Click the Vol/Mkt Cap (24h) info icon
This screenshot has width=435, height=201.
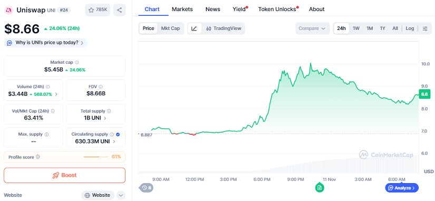pos(53,111)
